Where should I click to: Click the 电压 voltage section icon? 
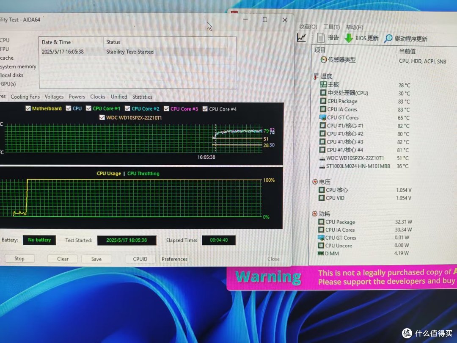315,182
